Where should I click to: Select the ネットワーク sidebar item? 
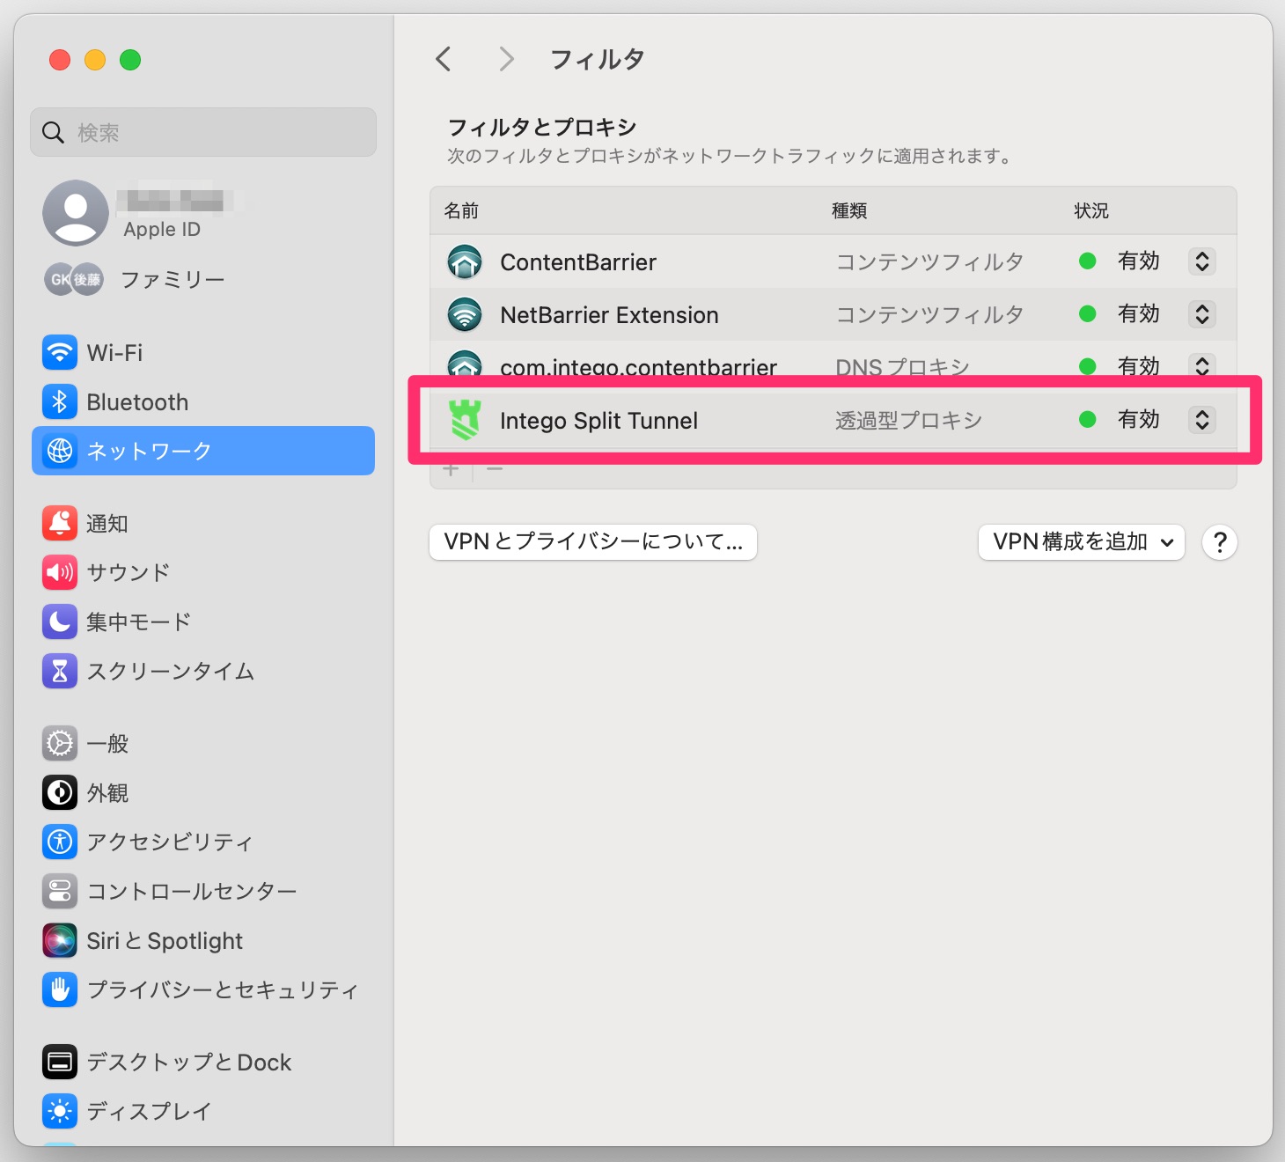(x=203, y=451)
